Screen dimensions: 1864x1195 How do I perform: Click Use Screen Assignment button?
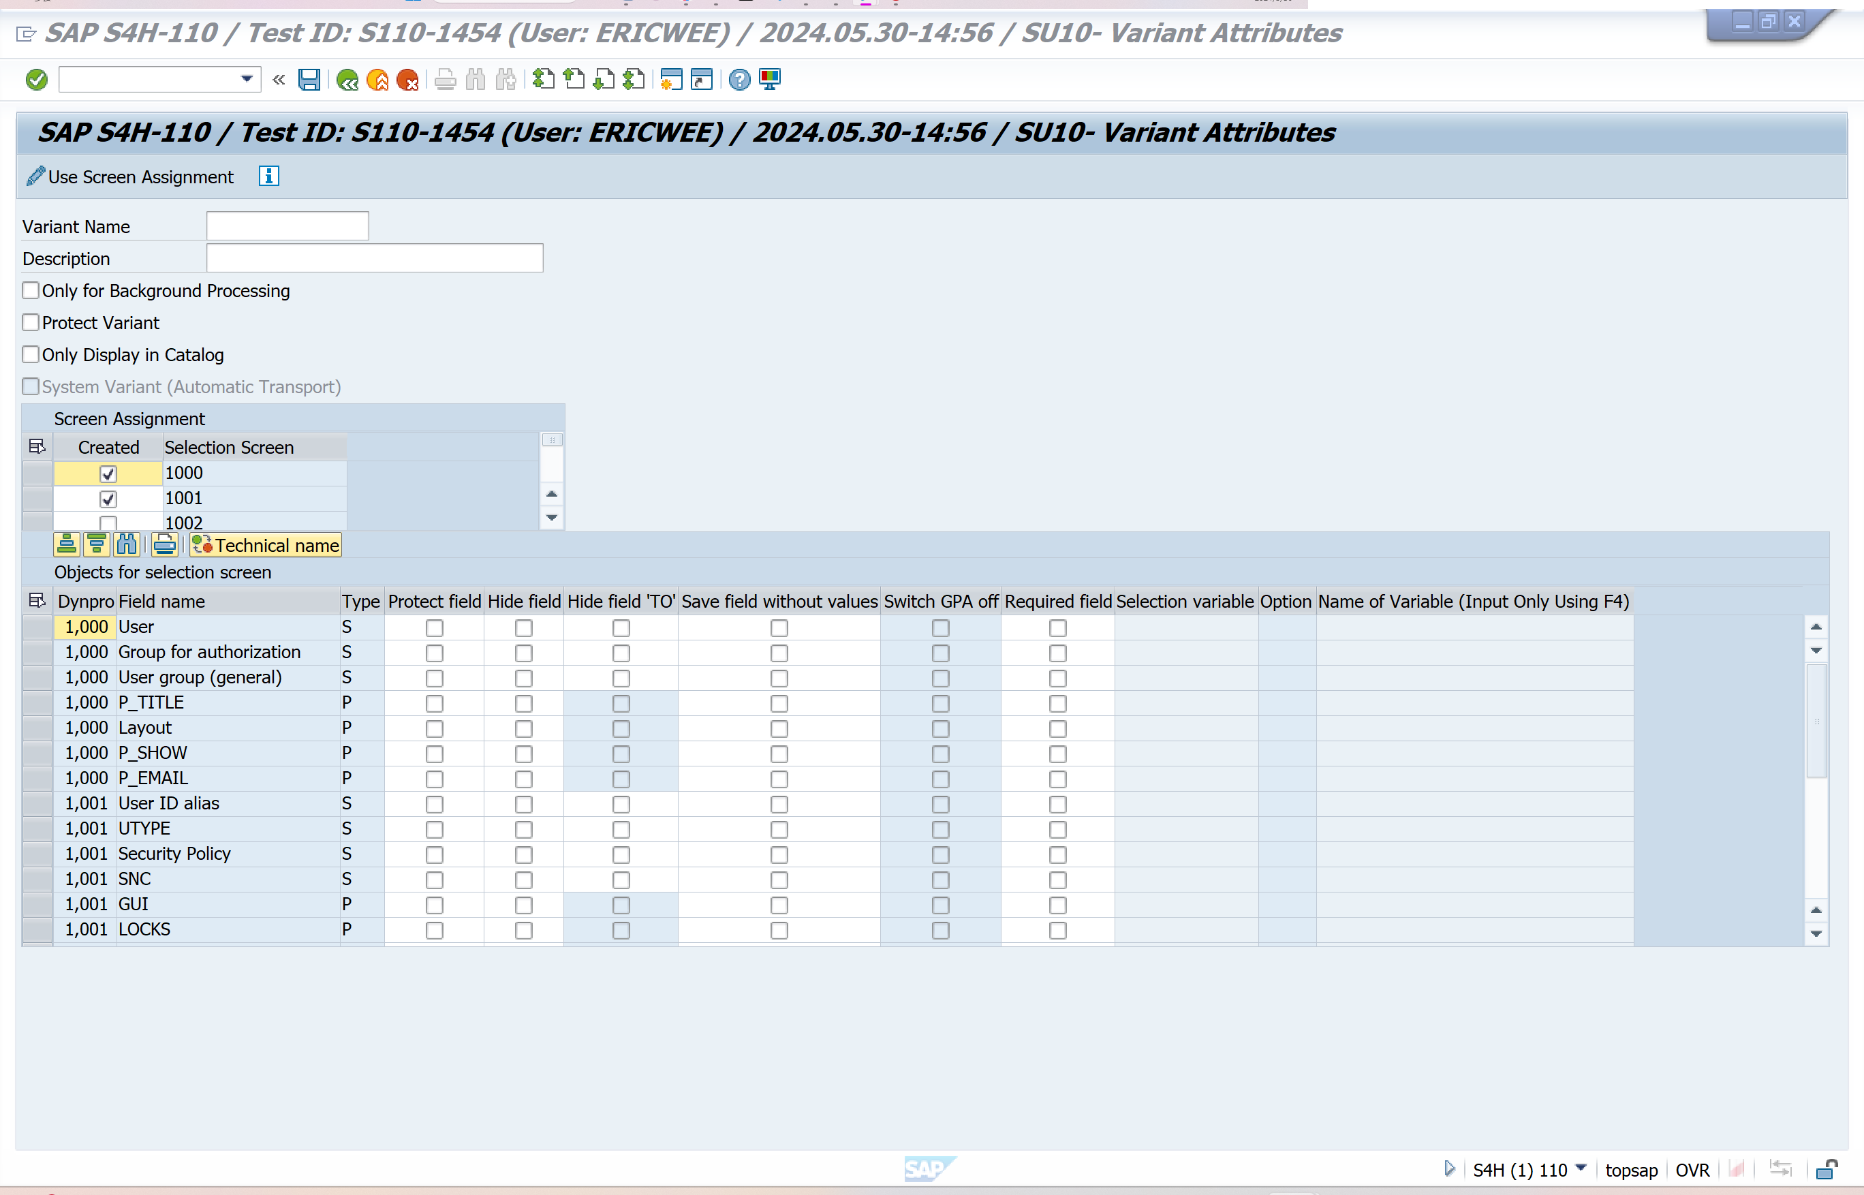point(130,177)
